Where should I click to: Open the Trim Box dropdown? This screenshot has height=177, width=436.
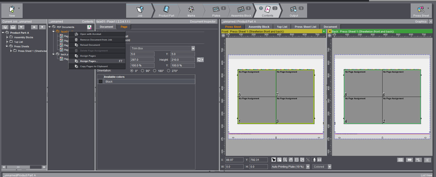coord(193,48)
